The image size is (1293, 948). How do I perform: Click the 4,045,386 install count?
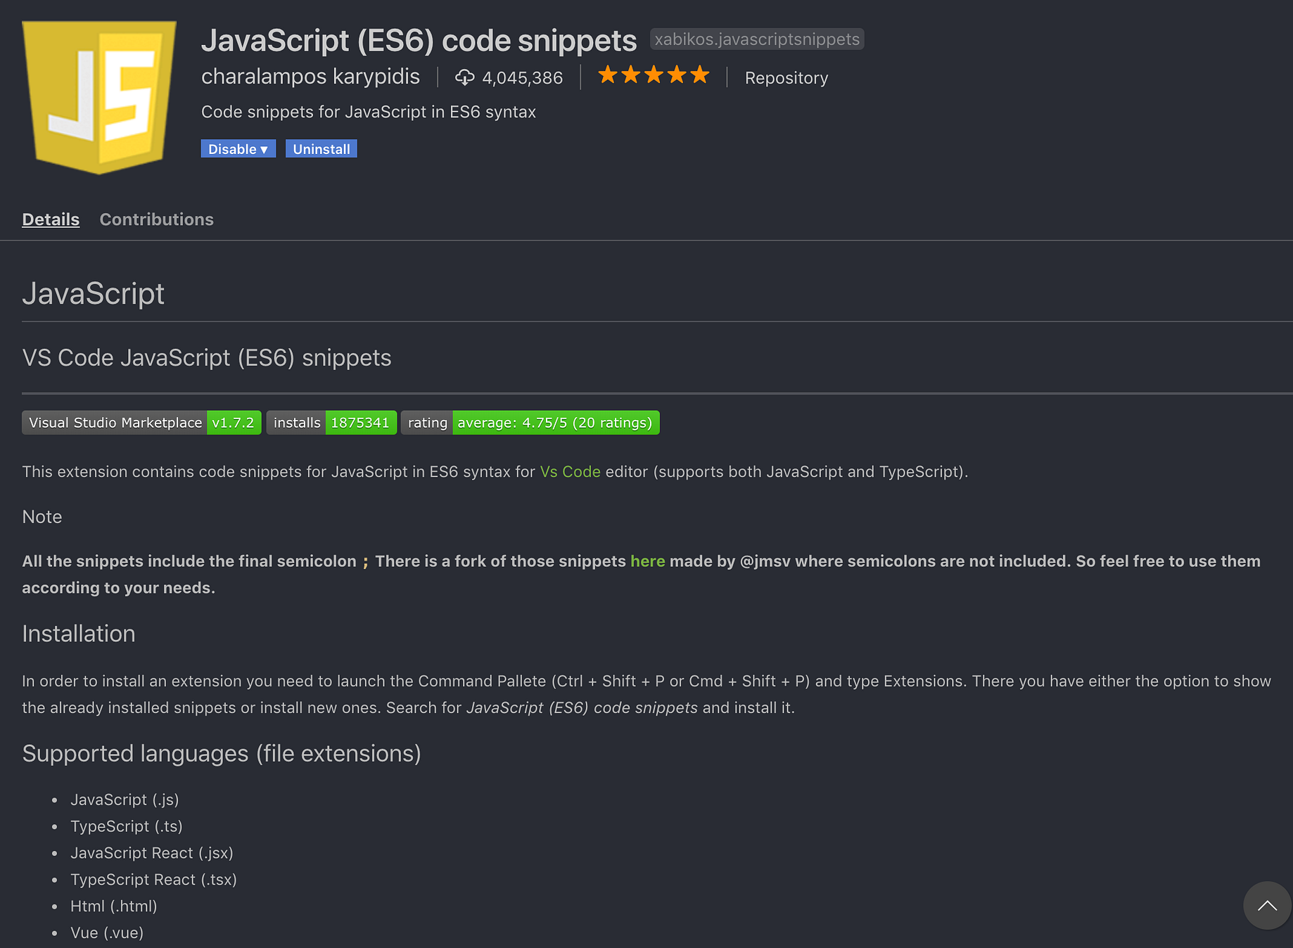[523, 78]
